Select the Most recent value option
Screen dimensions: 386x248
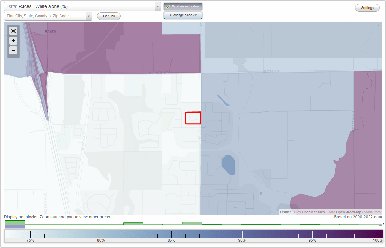click(x=183, y=6)
